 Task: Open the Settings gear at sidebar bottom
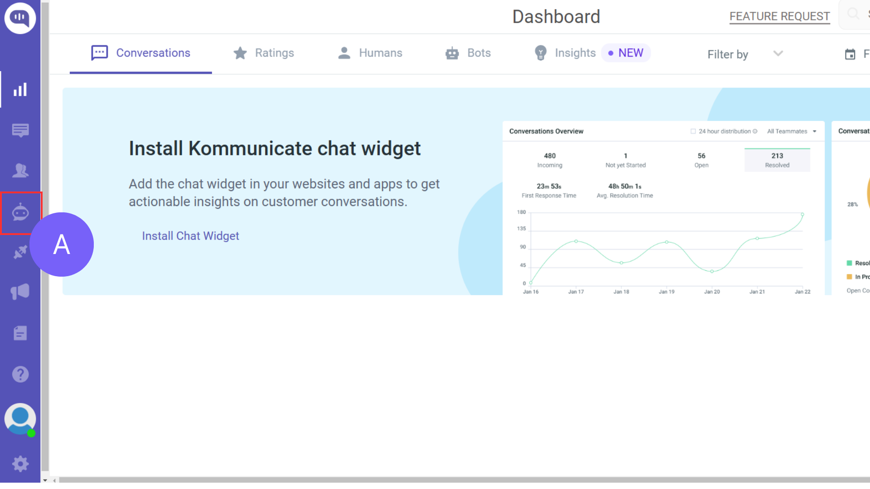tap(20, 464)
